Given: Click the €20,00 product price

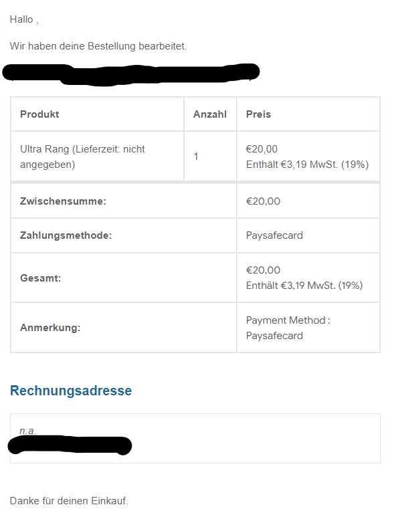Looking at the screenshot, I should [x=262, y=149].
